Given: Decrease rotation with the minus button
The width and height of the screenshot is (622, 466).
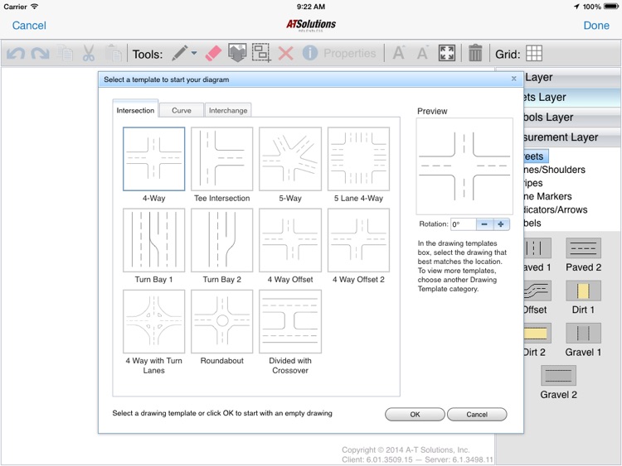Looking at the screenshot, I should coord(484,224).
